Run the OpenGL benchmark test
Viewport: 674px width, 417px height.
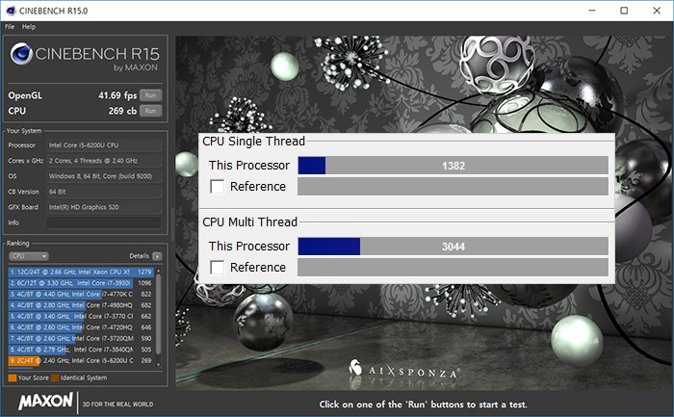click(150, 95)
